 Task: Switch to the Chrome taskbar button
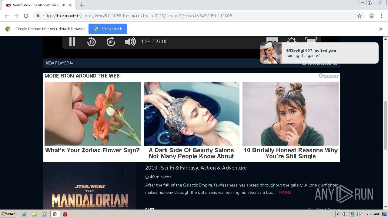[55, 214]
